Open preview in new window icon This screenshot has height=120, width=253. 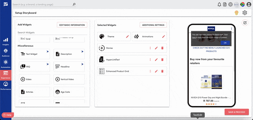pyautogui.click(x=245, y=23)
